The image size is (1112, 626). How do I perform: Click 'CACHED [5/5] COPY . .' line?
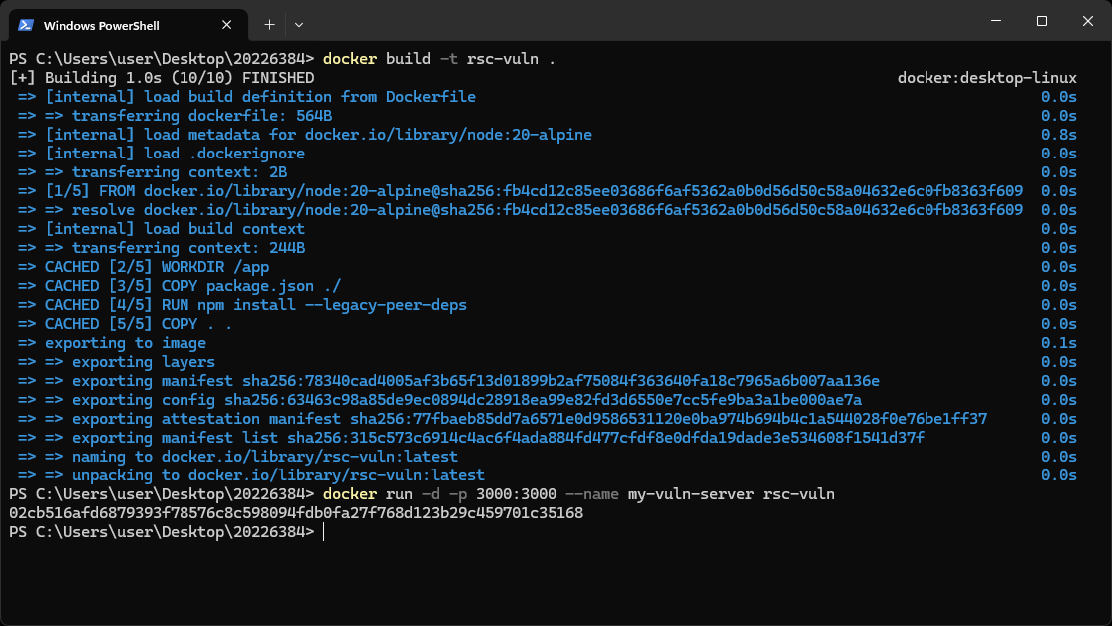click(126, 324)
